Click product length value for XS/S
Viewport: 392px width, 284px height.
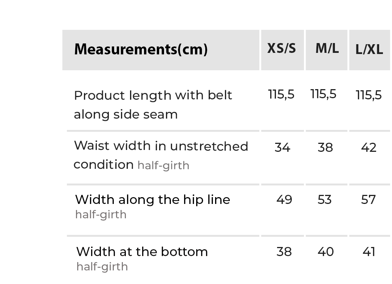pos(281,94)
